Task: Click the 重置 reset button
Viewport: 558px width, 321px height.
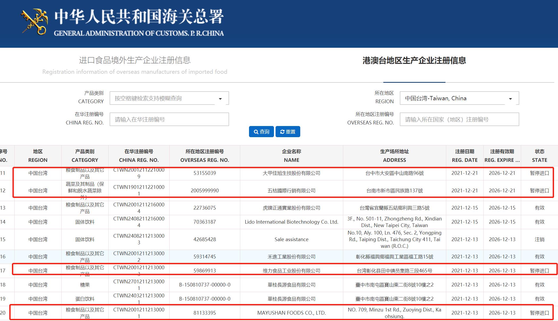Action: click(288, 132)
